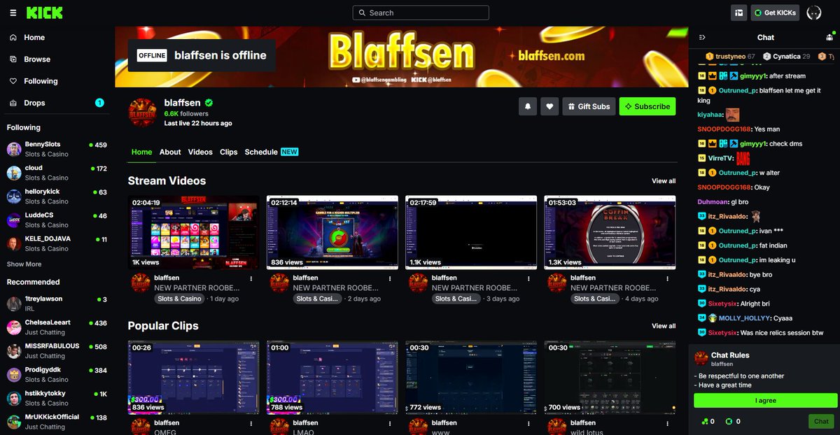This screenshot has width=840, height=435.
Task: Open the hamburger menu beside the Kick logo
Action: coord(13,13)
